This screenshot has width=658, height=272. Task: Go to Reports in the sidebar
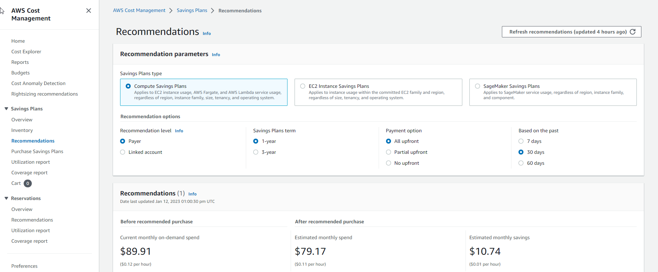pyautogui.click(x=20, y=62)
